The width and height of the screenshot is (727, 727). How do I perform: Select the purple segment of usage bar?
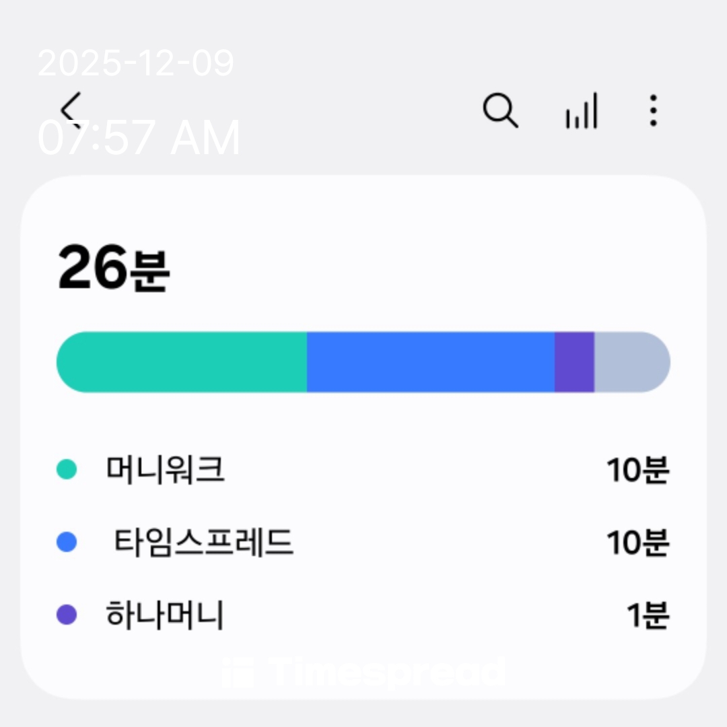point(574,362)
